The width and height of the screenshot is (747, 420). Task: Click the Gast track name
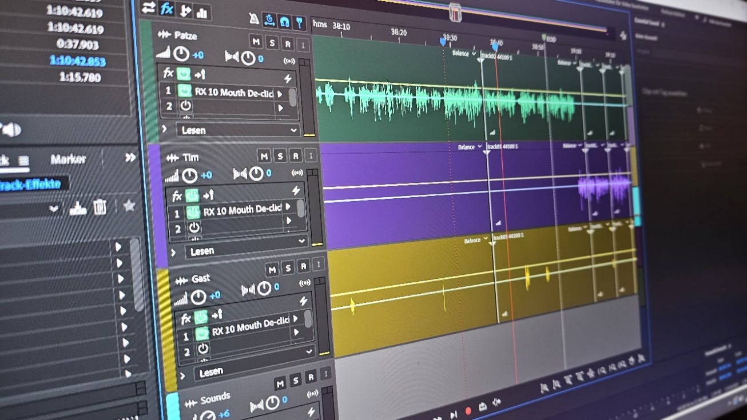(201, 278)
